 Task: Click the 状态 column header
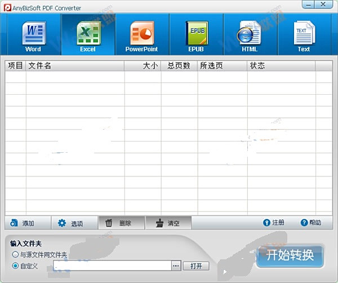tap(281, 65)
